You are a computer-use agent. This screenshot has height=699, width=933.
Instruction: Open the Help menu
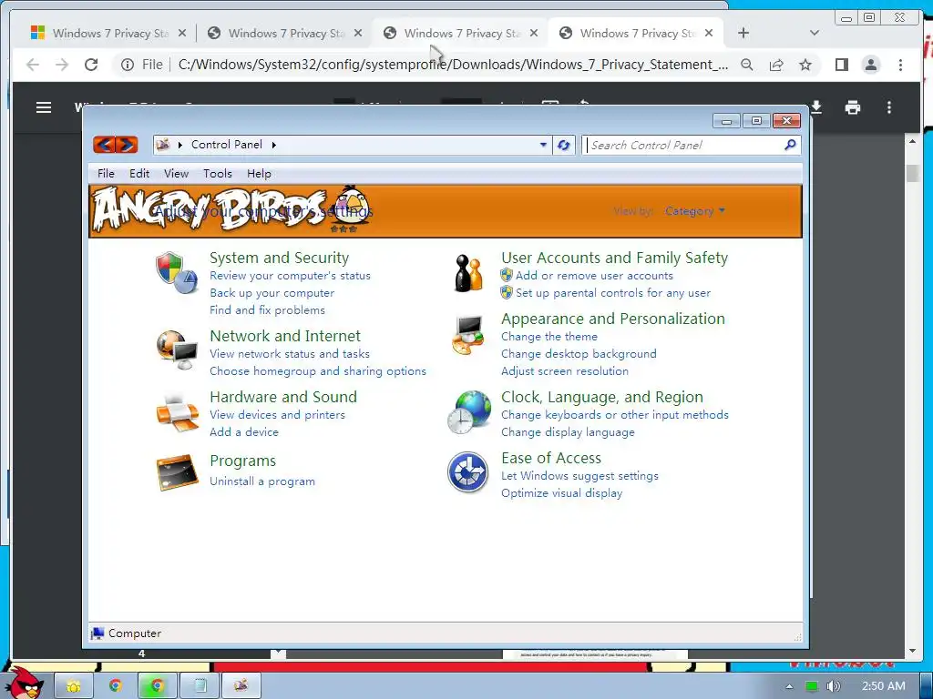259,174
